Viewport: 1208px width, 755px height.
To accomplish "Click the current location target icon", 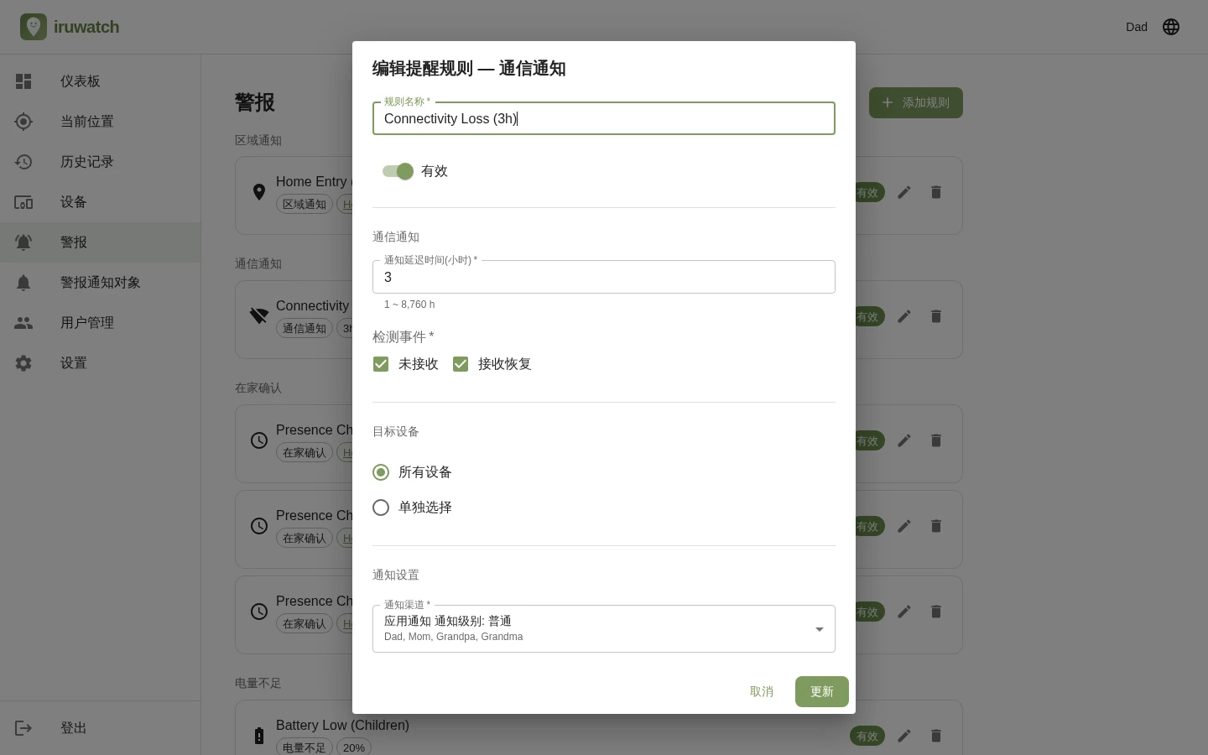I will pyautogui.click(x=23, y=122).
